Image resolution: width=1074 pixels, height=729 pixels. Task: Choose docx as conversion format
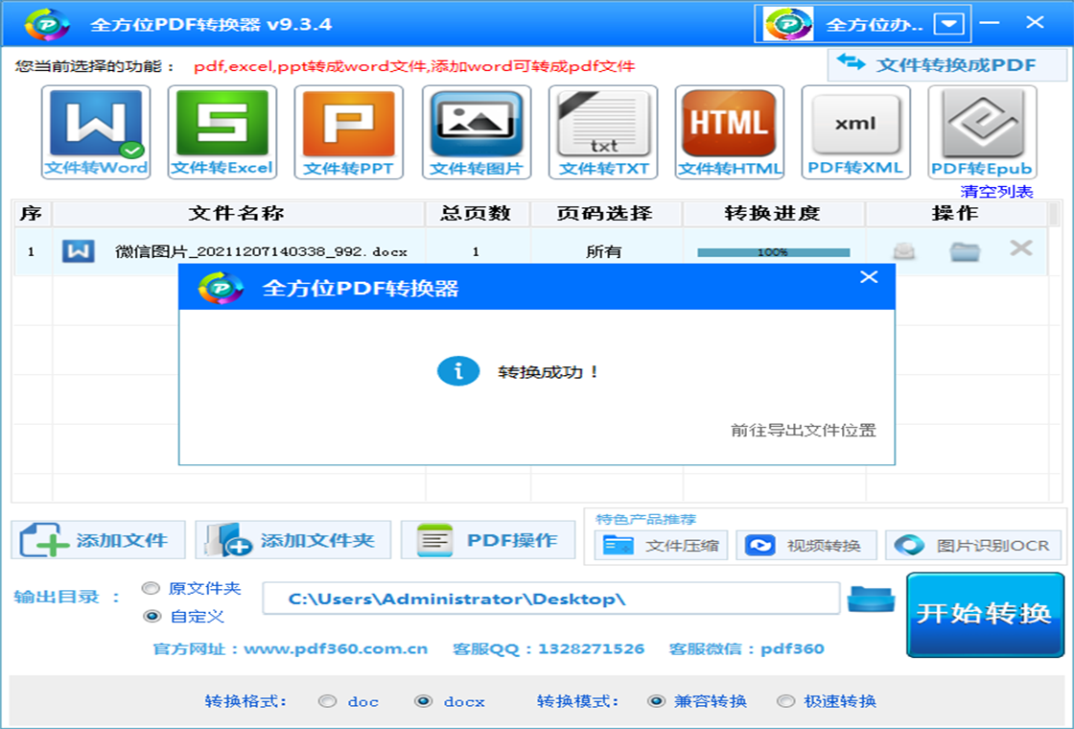pos(423,701)
